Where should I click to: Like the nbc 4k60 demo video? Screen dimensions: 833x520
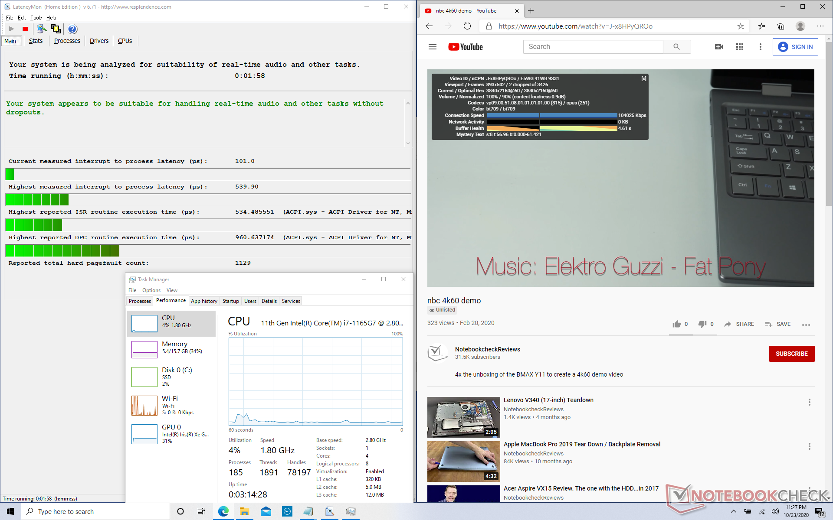[x=680, y=324]
